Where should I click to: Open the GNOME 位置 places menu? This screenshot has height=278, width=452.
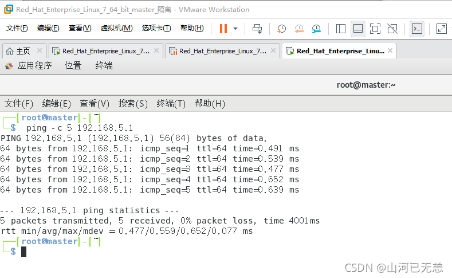point(73,66)
